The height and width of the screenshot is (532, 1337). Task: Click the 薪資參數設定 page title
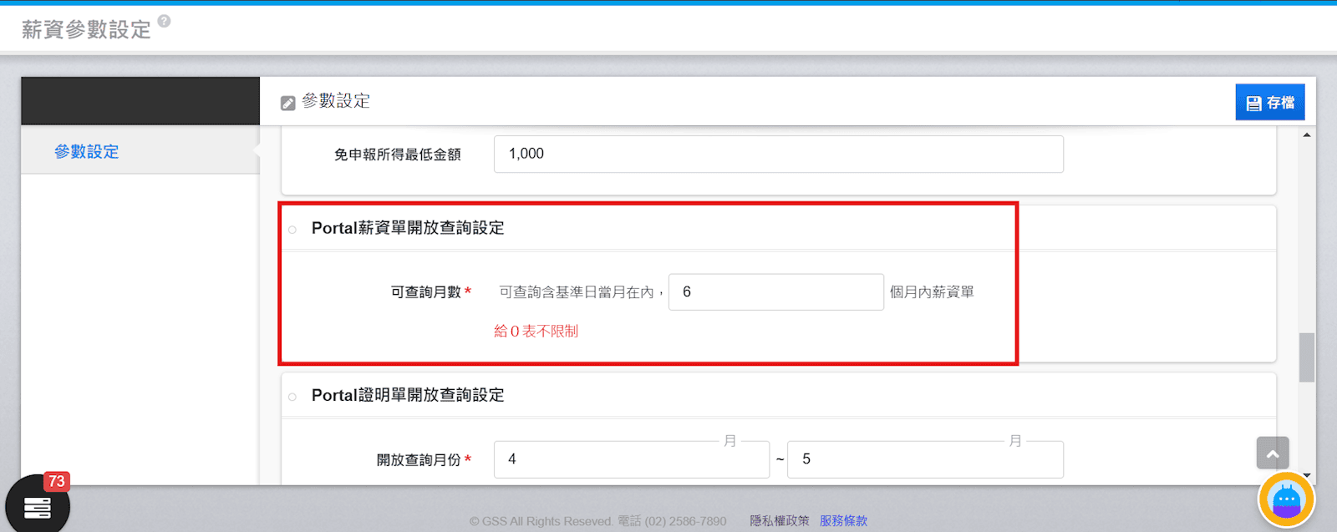tap(86, 29)
